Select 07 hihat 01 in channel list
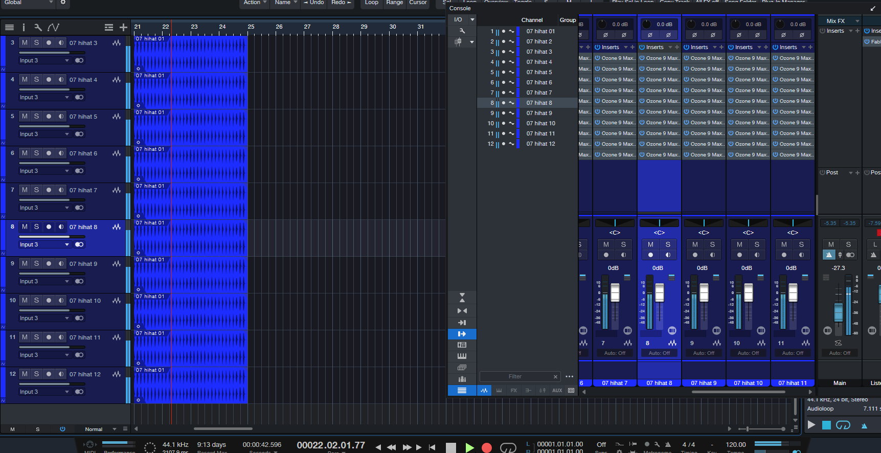 click(x=540, y=31)
